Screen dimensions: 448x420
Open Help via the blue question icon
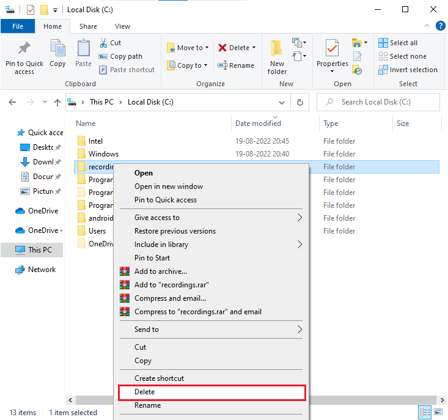coord(440,26)
